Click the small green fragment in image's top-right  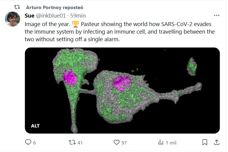coord(192,67)
